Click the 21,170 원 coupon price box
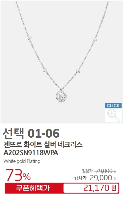Image resolution: width=123 pixels, height=197 pixels. coord(91,188)
